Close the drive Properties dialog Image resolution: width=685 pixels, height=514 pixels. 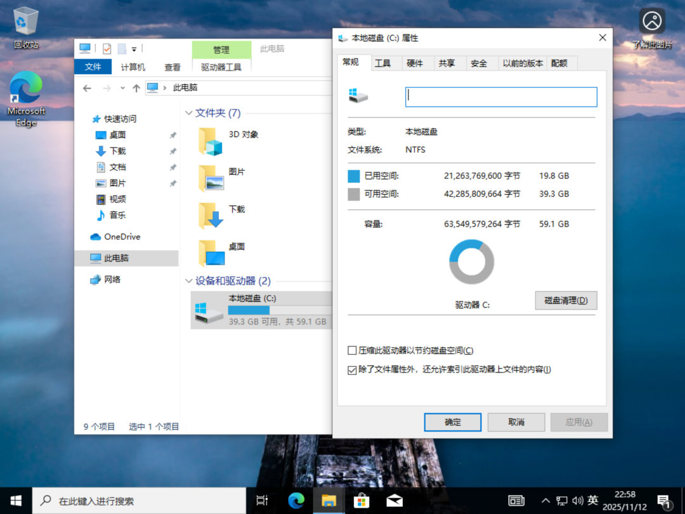coord(603,38)
